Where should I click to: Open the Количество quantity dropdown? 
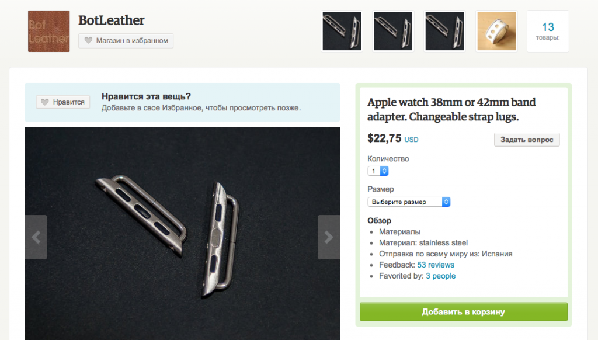tap(378, 171)
